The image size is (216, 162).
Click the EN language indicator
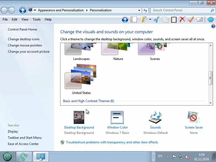click(160, 156)
